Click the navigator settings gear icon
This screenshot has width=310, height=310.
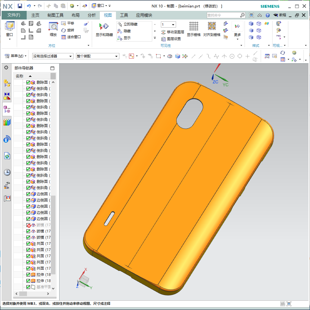pyautogui.click(x=6, y=68)
